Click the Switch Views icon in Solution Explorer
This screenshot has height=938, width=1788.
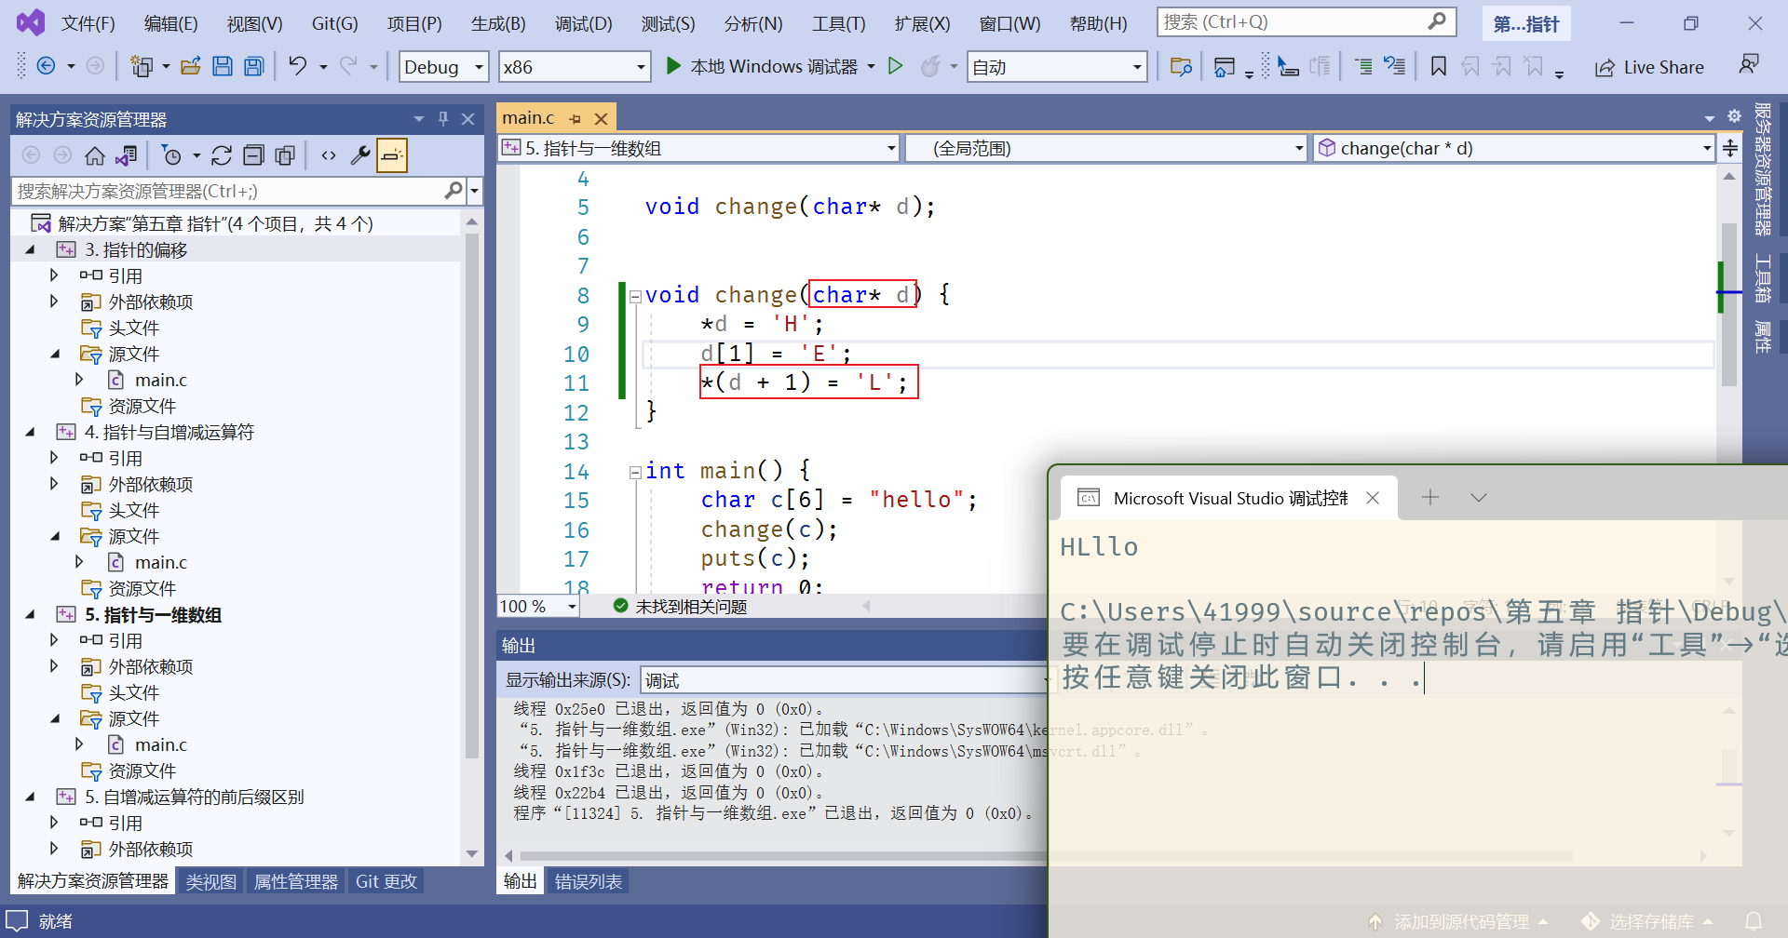point(127,155)
